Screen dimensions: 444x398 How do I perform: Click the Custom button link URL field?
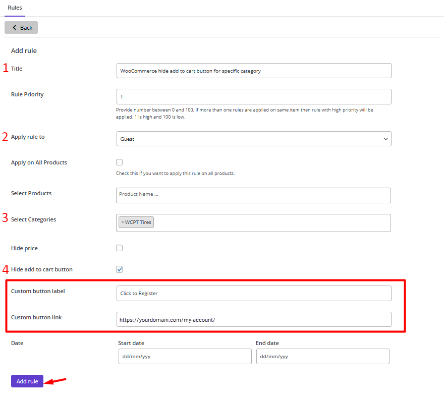(254, 319)
